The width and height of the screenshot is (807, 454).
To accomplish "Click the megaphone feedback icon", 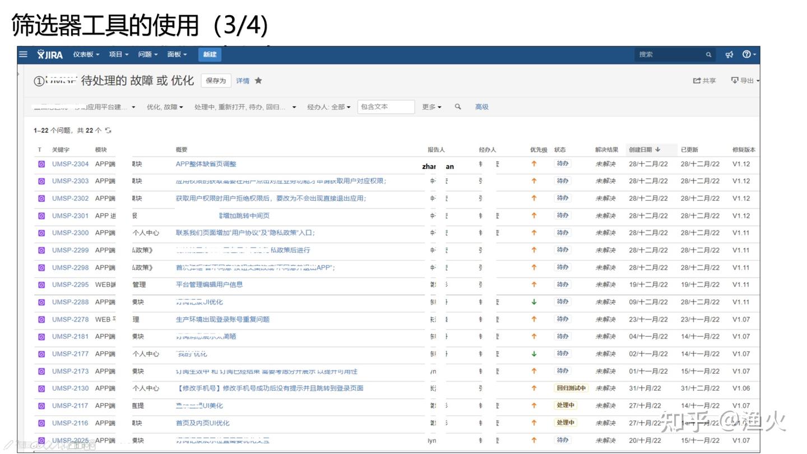I will 729,54.
